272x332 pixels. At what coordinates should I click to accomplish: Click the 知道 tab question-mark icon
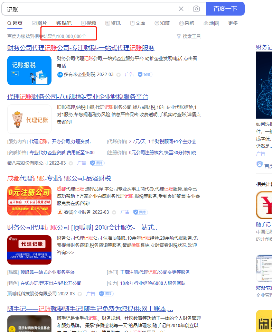pos(157,23)
